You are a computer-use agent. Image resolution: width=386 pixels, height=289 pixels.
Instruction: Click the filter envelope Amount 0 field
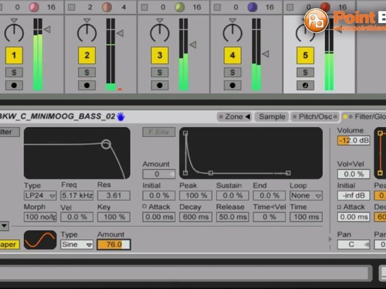[159, 174]
